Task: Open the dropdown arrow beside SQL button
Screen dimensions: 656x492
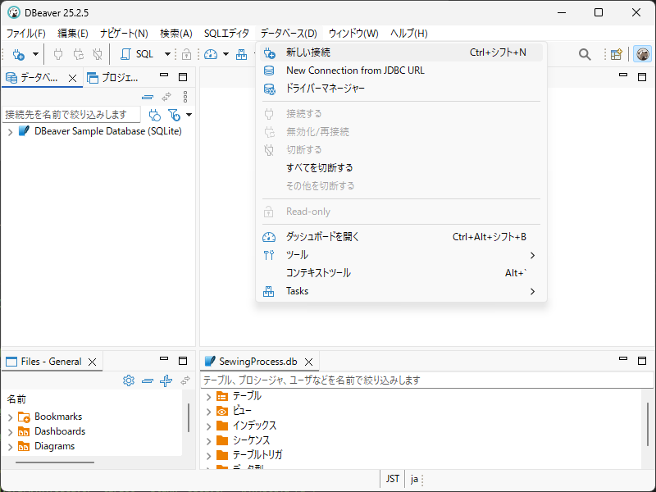Action: click(x=167, y=54)
